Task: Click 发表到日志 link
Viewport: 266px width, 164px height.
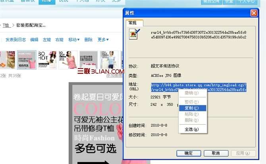Action: (15, 40)
